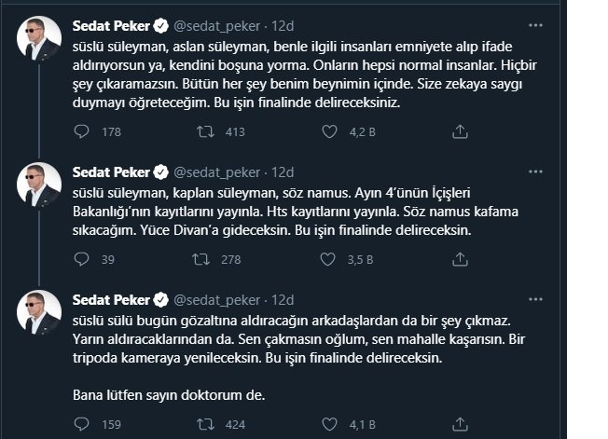This screenshot has width=608, height=439.
Task: Share the kaplan süleyman tweet
Action: [460, 259]
